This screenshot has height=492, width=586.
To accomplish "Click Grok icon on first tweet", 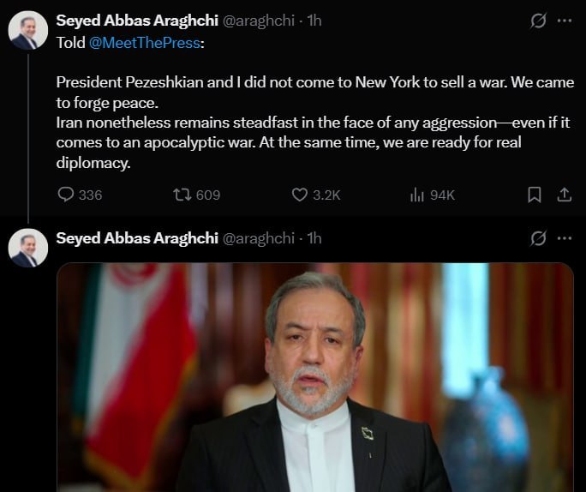I will (538, 21).
